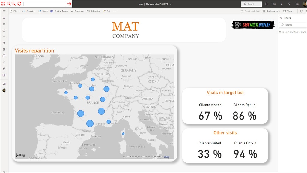Click the Filters pane search field
The image size is (307, 173).
click(293, 25)
